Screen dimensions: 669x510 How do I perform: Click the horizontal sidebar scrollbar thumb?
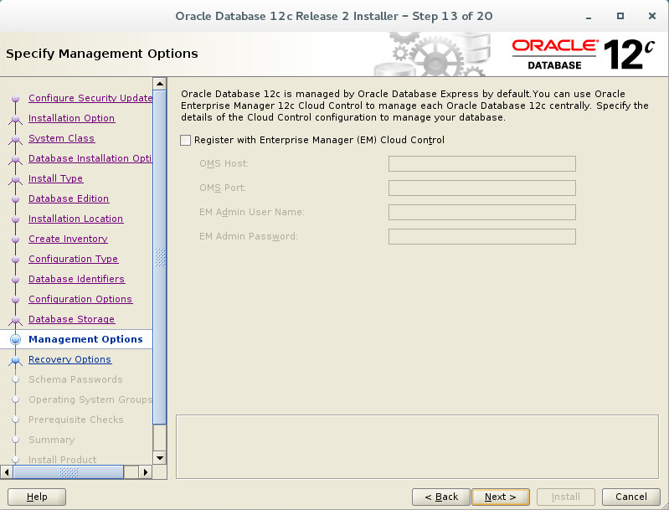[x=69, y=472]
